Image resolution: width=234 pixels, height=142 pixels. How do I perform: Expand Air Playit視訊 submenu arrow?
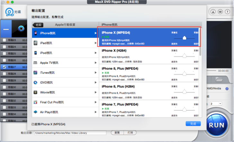pos(95,112)
